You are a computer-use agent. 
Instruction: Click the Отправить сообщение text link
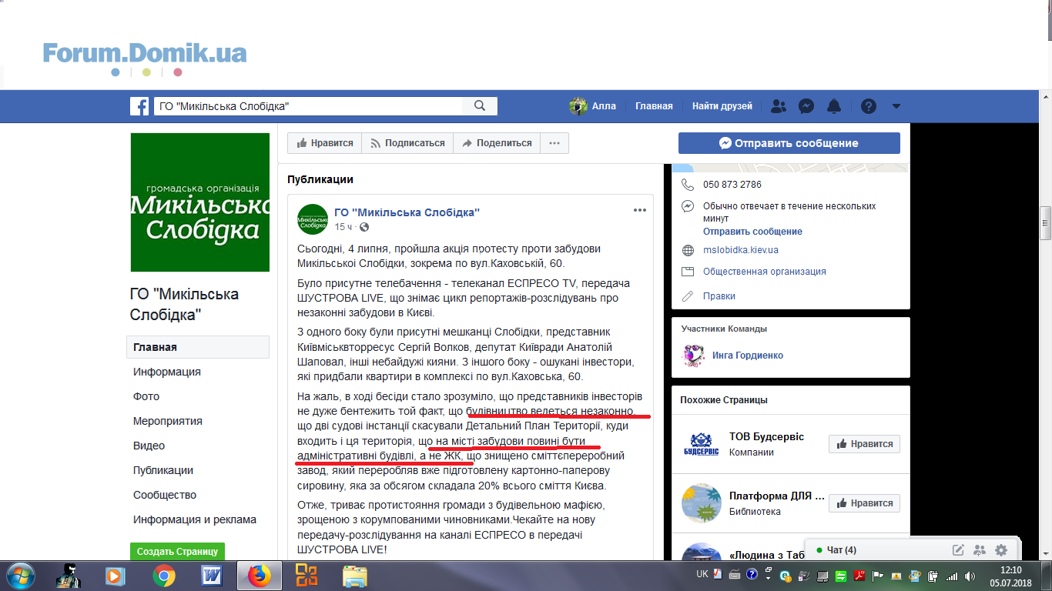pos(752,232)
